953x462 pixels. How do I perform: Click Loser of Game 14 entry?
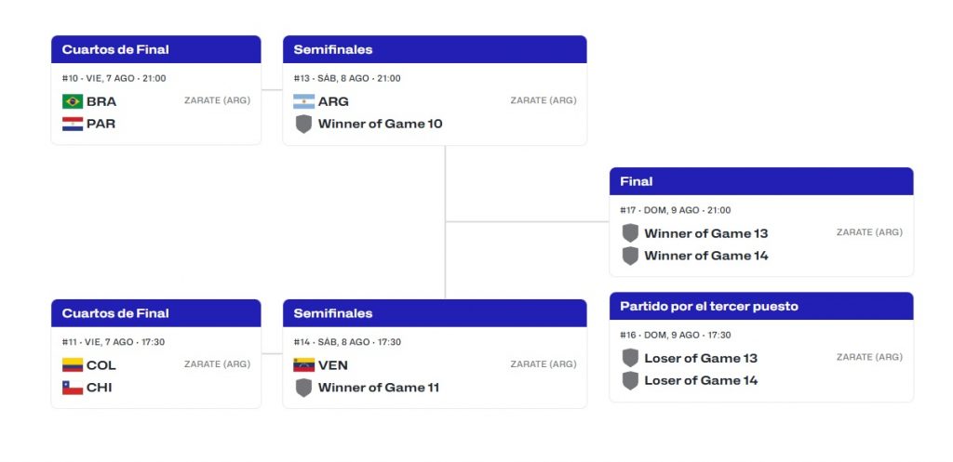(701, 380)
